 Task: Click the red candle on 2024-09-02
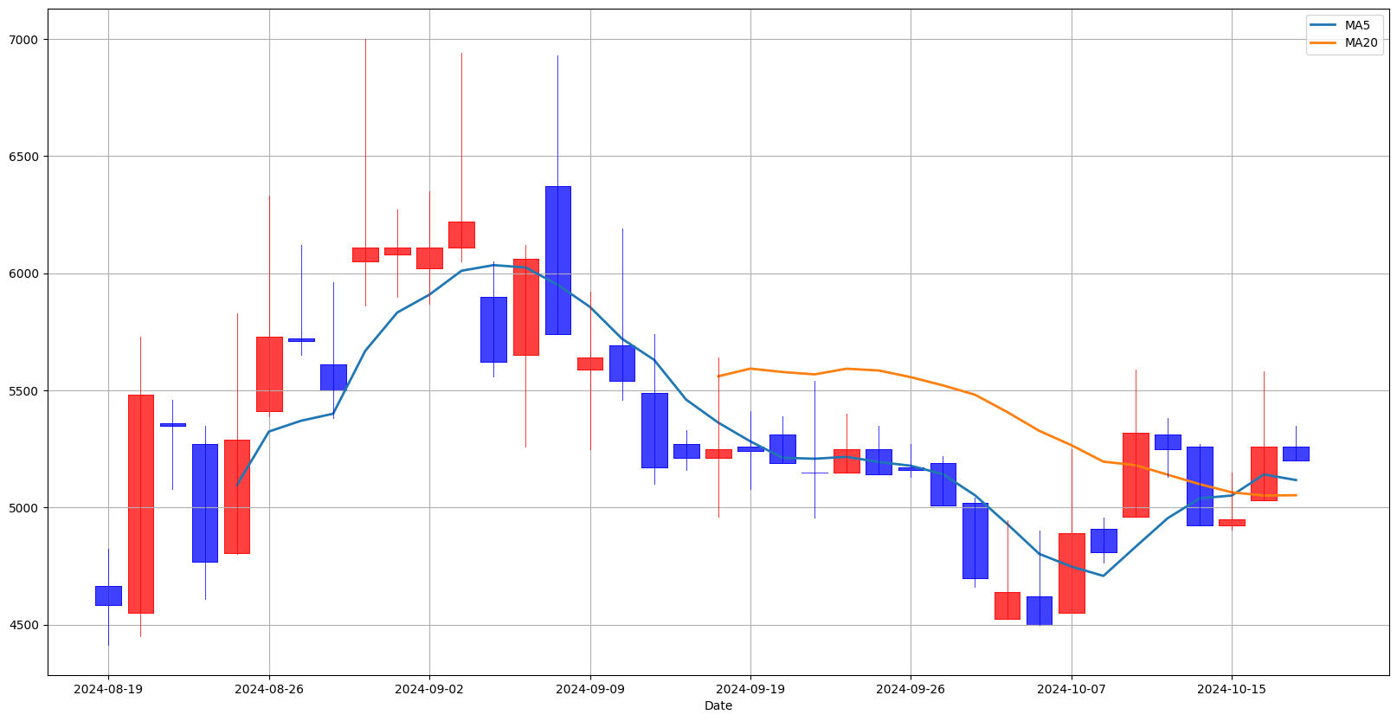(429, 258)
